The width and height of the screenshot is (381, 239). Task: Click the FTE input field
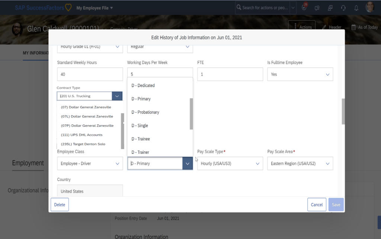(230, 74)
